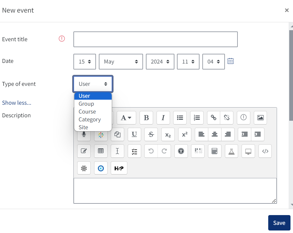293x233 pixels.
Task: Open the equation editor calculator icon
Action: (215, 151)
